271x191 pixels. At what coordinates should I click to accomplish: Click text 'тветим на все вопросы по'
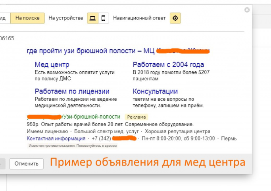163,99
